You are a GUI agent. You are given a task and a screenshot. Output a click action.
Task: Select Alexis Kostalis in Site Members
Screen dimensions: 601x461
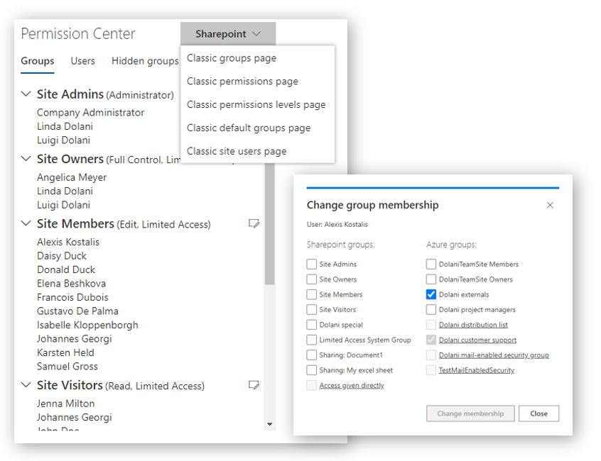click(67, 242)
